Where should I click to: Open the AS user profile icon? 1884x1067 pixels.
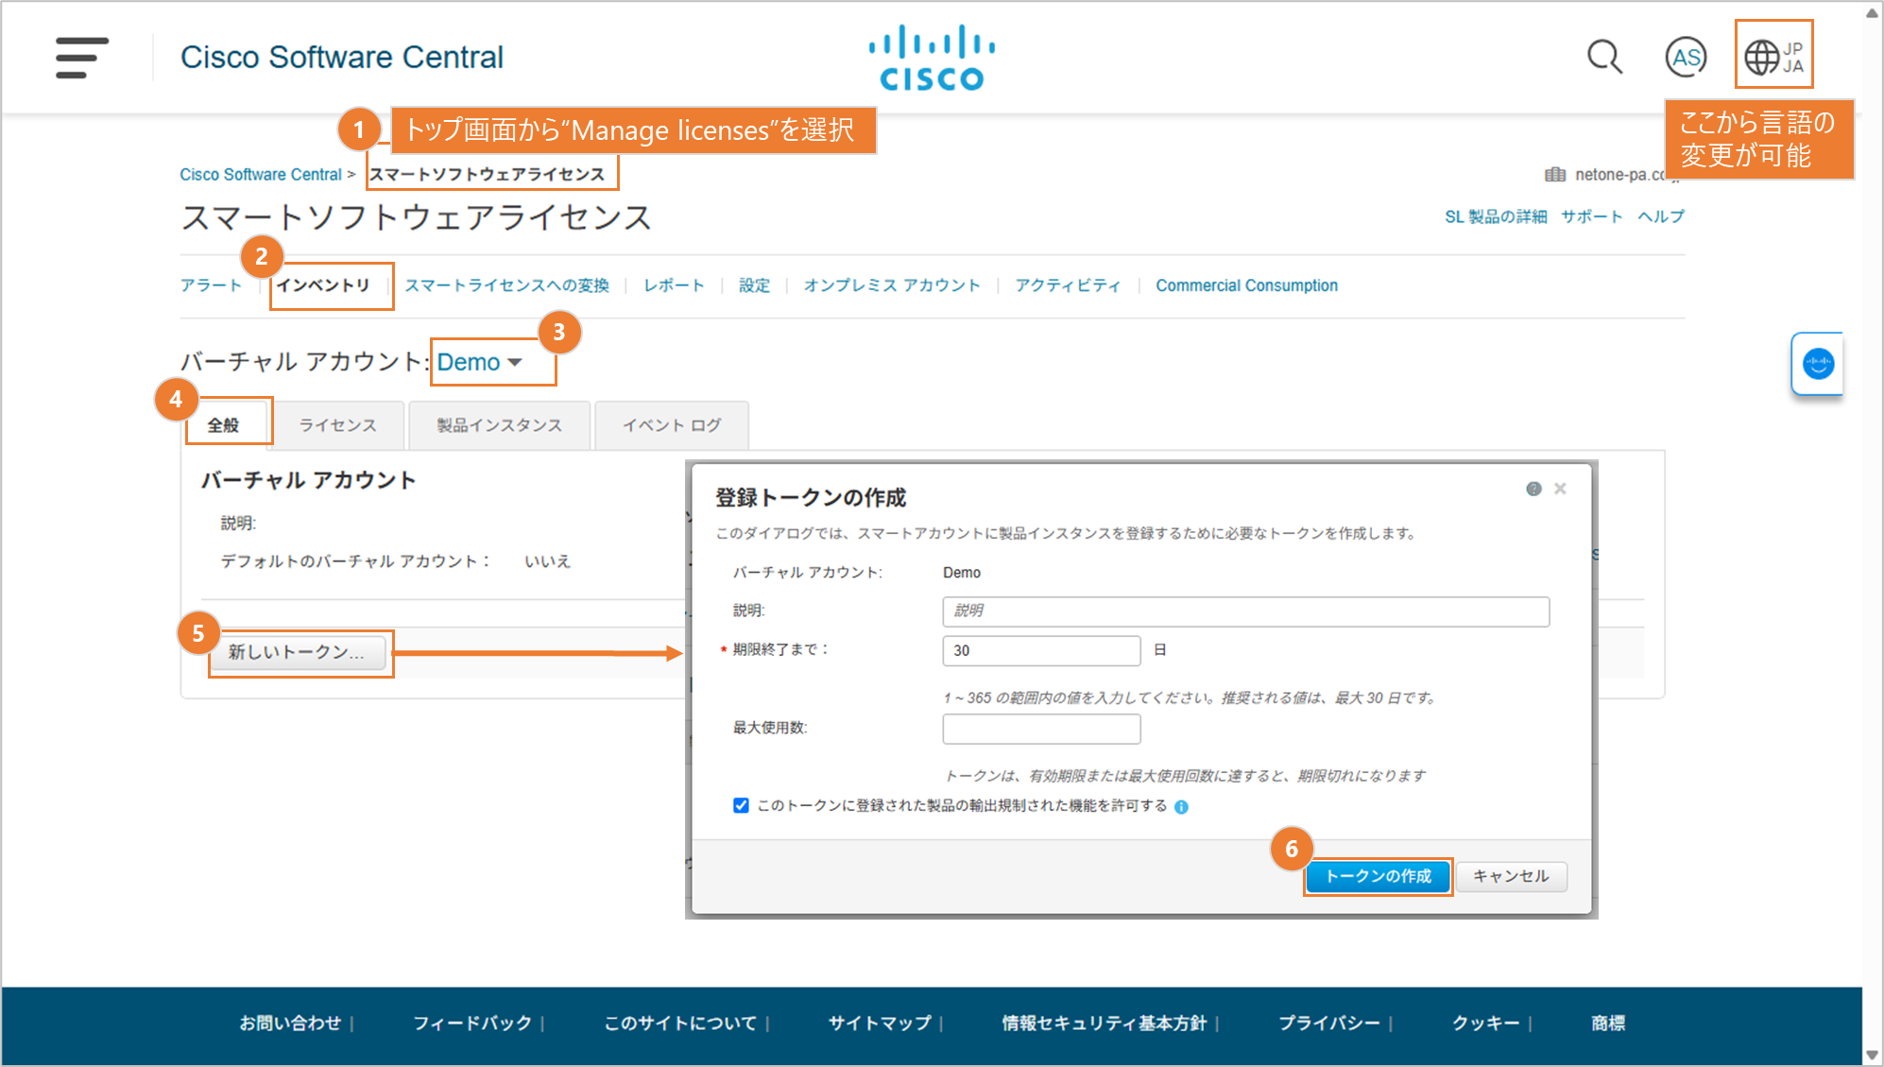[1685, 58]
